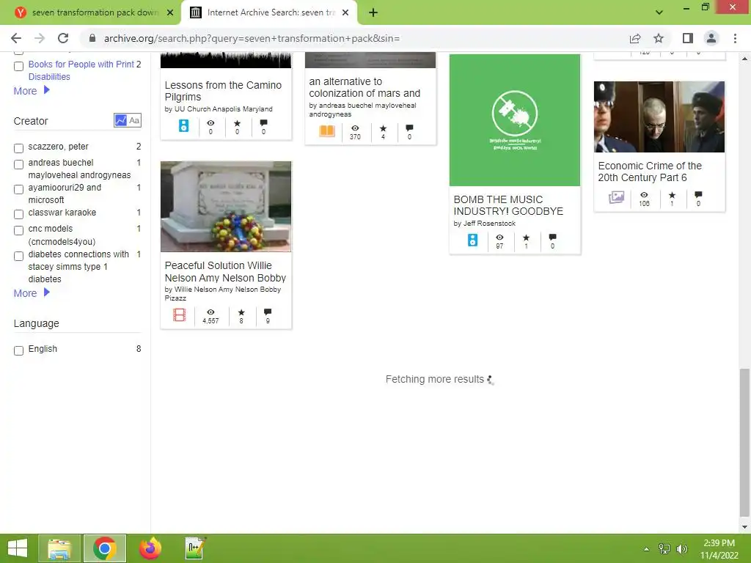Check the scazzero, peter creator filter

click(18, 148)
